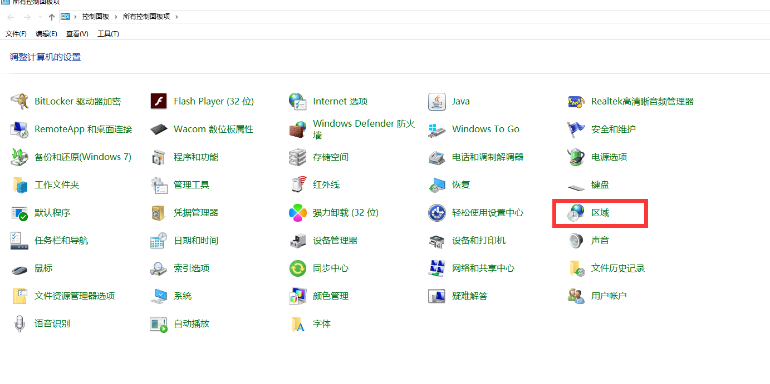This screenshot has height=384, width=770.
Task: Click the 强力卸载 (32 位) icon
Action: (x=298, y=213)
